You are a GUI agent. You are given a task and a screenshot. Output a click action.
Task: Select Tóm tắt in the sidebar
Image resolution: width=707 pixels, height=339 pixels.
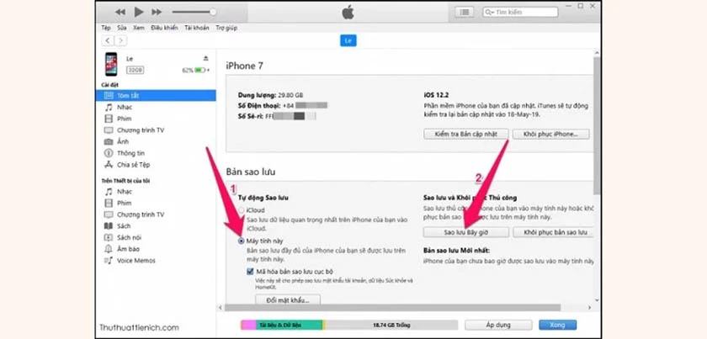[x=156, y=96]
